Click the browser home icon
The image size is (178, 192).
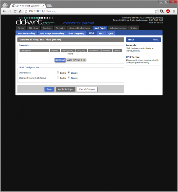coord(20,11)
